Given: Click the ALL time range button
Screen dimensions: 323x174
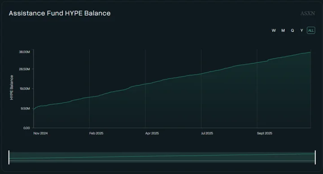Looking at the screenshot, I should [x=311, y=30].
